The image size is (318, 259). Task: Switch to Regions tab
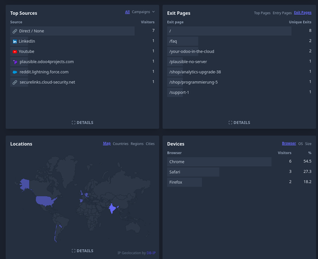point(137,144)
